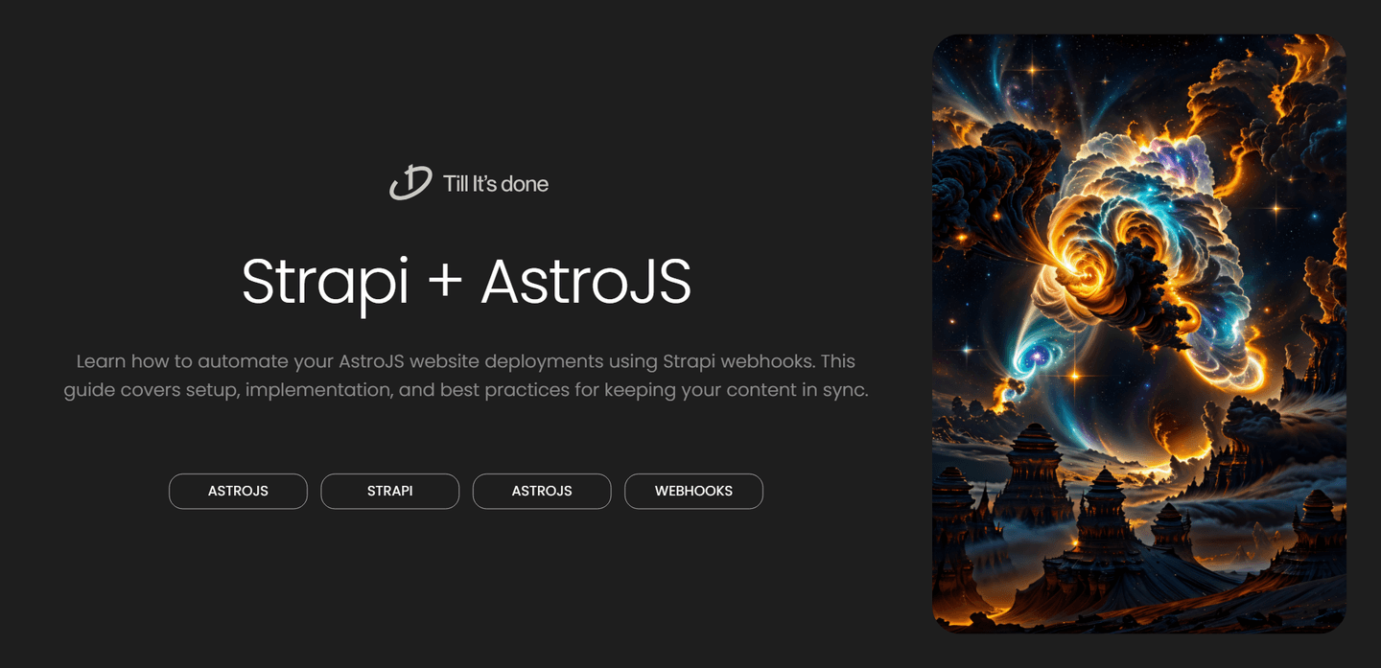Select the first ASTROJS tag pill
1381x668 pixels.
238,491
